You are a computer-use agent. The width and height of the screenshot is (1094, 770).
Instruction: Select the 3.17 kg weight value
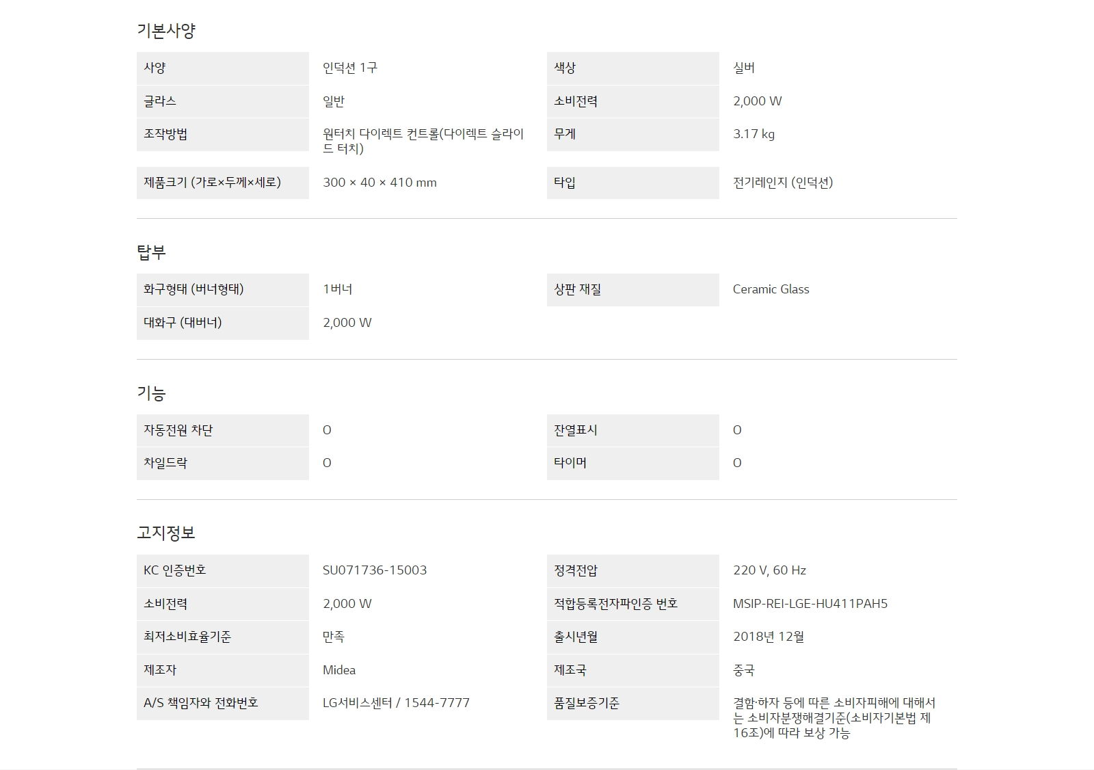pos(753,134)
